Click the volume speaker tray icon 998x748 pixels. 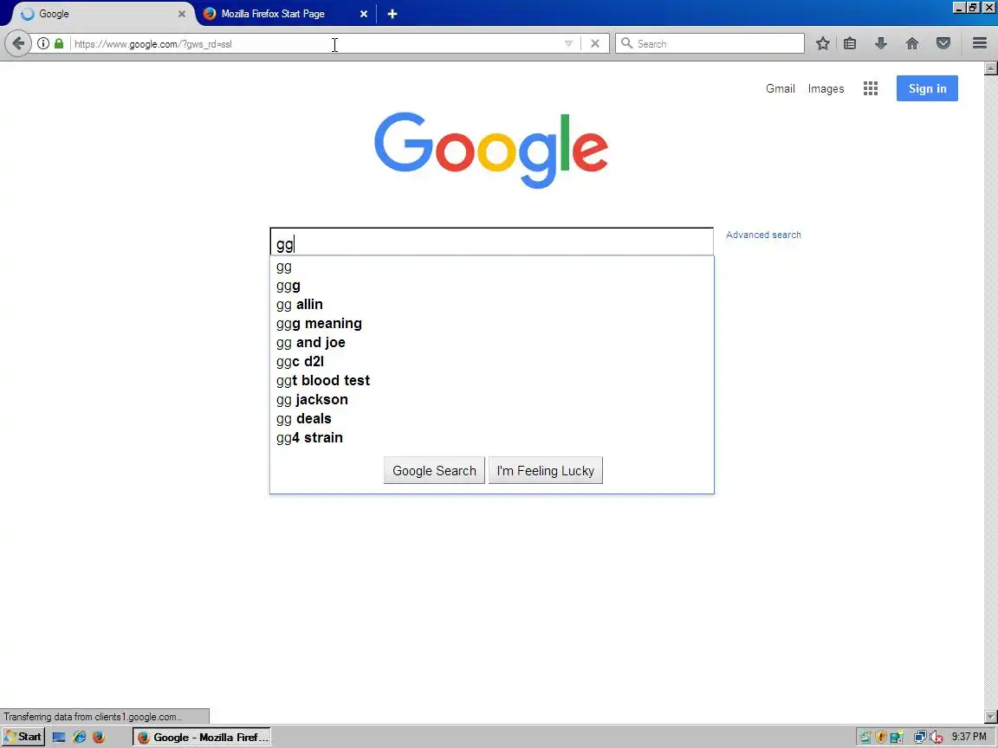(936, 738)
